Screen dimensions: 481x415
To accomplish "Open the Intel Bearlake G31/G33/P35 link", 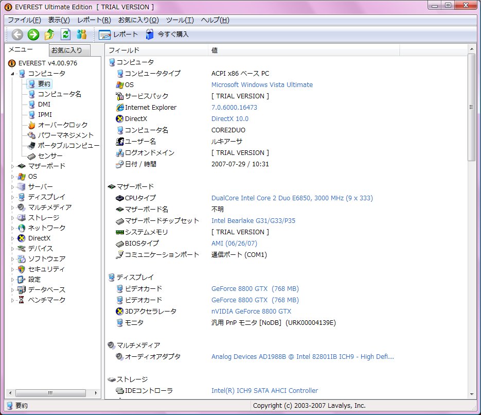I will (253, 221).
